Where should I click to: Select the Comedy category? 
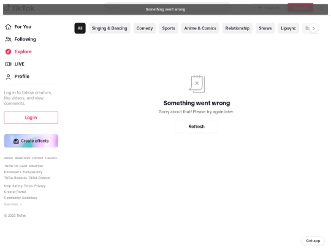[145, 28]
